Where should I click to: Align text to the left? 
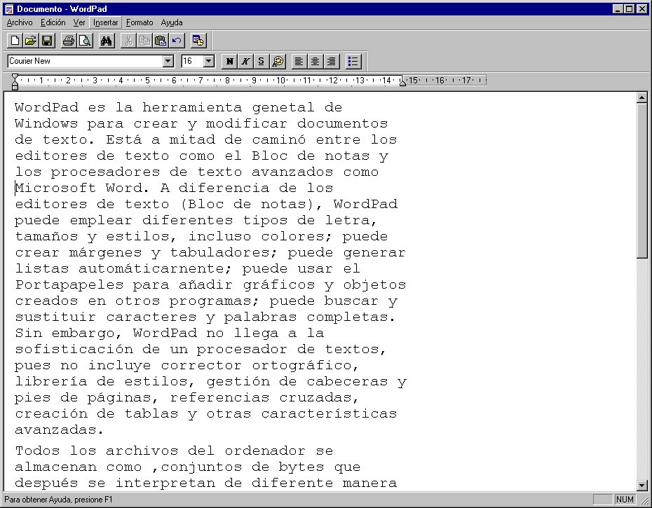(x=299, y=62)
